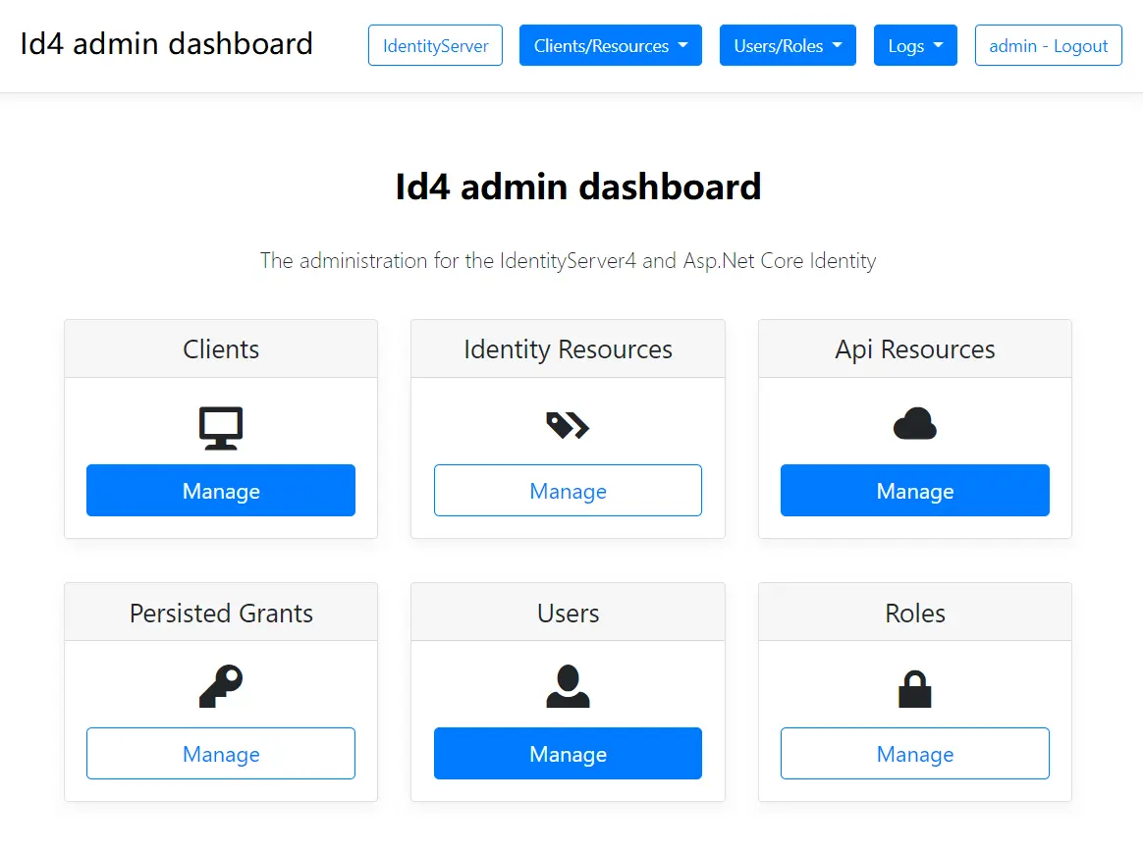The height and width of the screenshot is (855, 1143).
Task: Click the cloud icon under Api Resources
Action: [x=915, y=423]
